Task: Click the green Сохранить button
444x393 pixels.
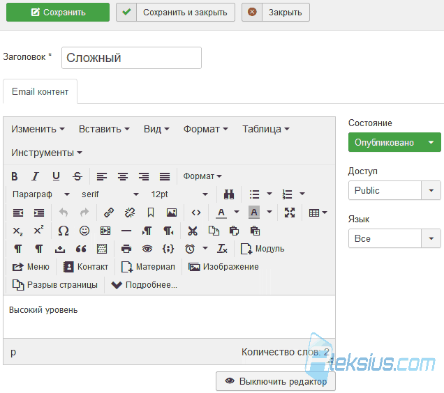Action: (58, 12)
